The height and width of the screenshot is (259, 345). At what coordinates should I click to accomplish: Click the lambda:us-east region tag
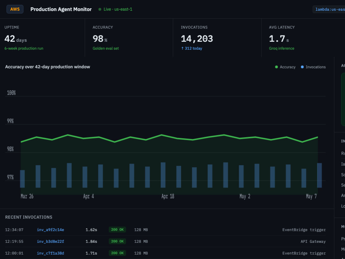click(x=329, y=9)
